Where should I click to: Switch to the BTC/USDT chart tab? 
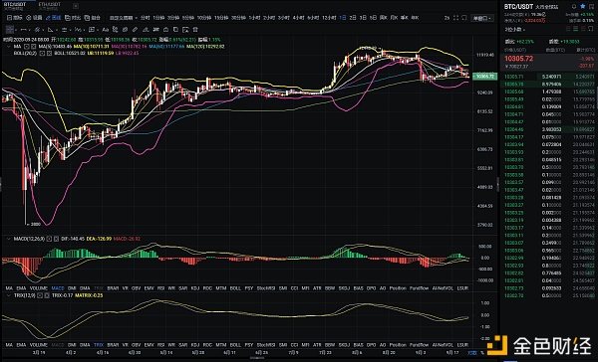point(15,6)
